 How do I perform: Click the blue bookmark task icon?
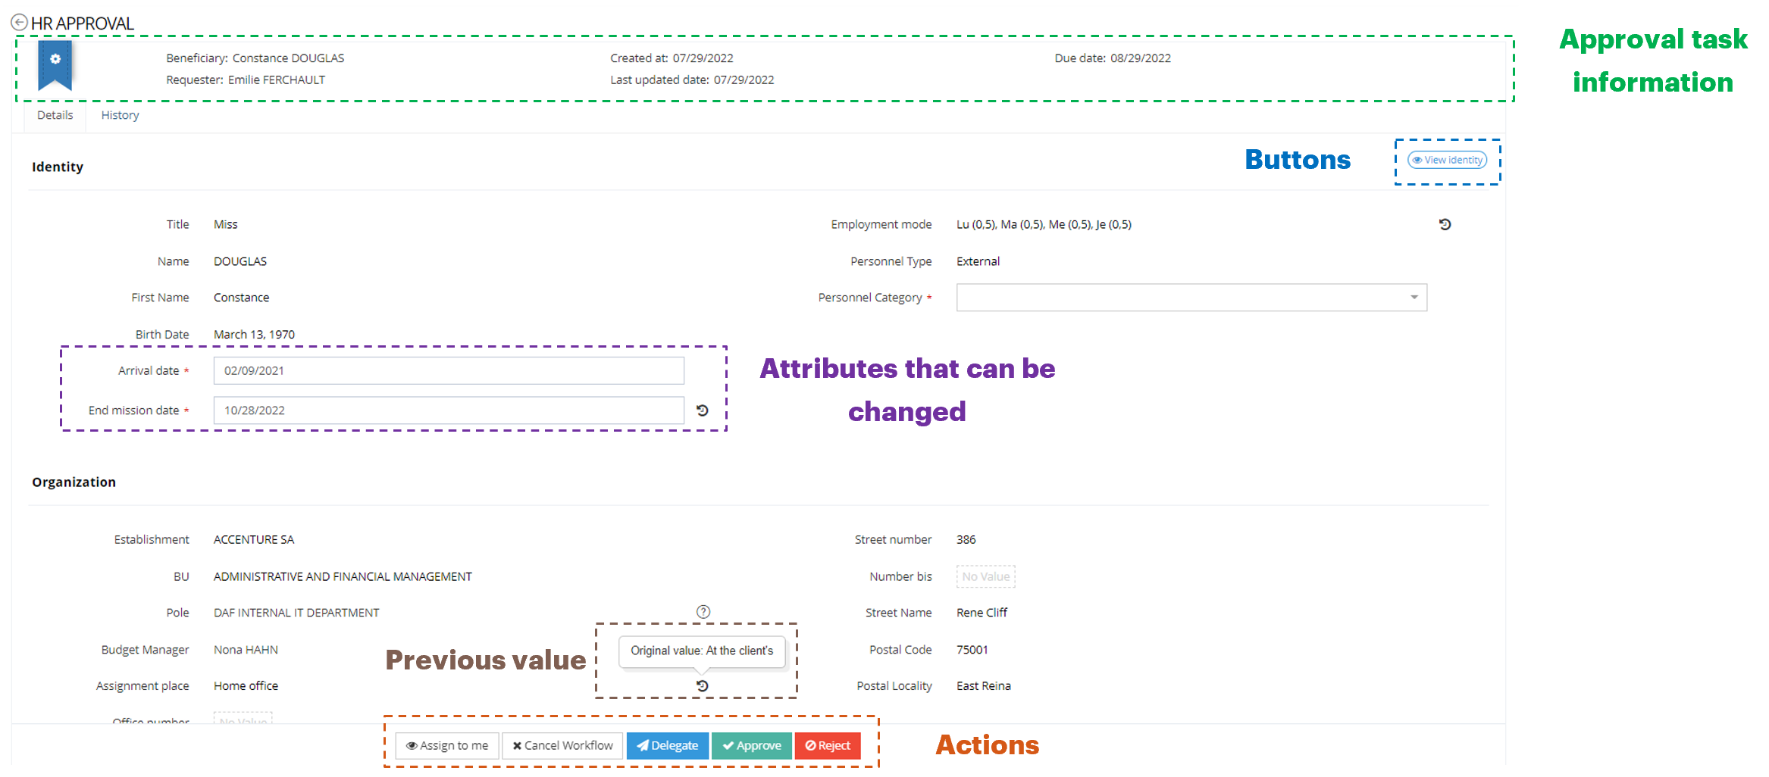pos(55,64)
